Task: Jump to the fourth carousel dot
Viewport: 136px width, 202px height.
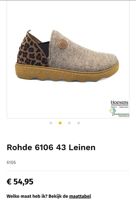Action: point(79,123)
